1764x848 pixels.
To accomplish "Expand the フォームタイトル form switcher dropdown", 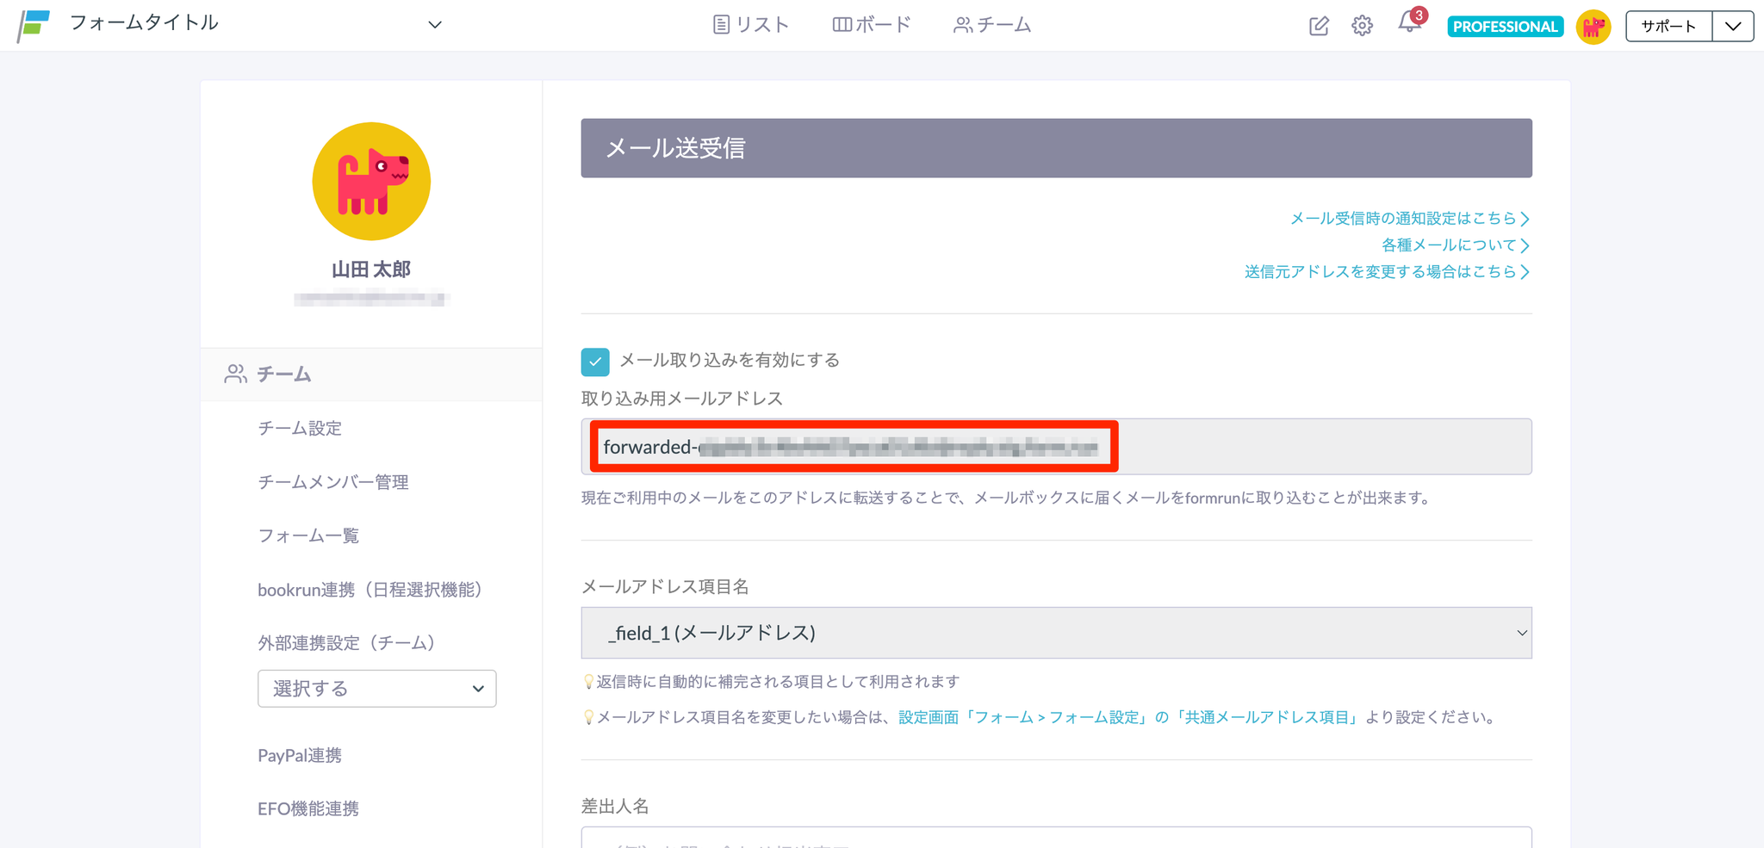I will tap(434, 25).
